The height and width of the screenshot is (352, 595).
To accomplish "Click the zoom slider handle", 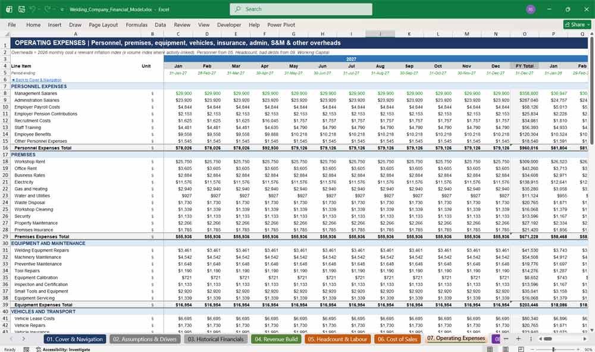I will pos(553,350).
